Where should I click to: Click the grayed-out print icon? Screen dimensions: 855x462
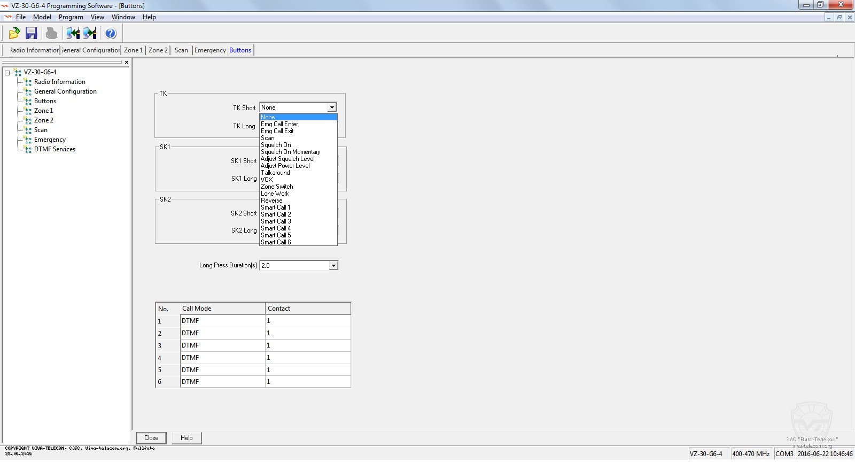[x=51, y=33]
